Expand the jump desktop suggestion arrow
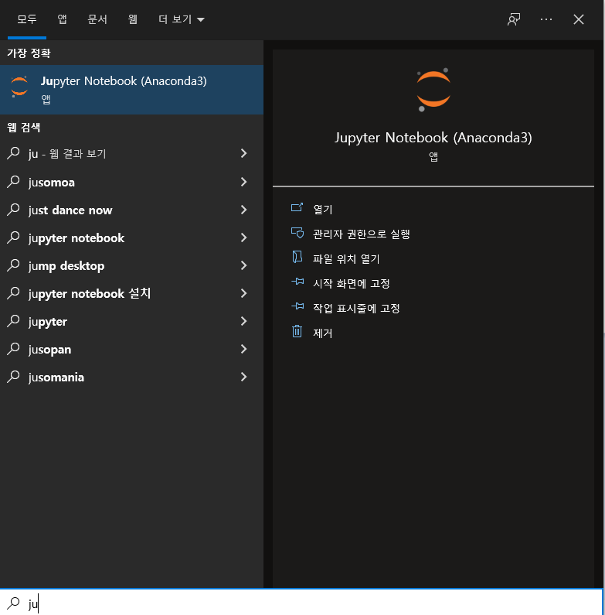This screenshot has height=615, width=605. click(x=243, y=265)
